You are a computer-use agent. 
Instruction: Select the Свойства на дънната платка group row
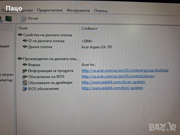(48, 35)
